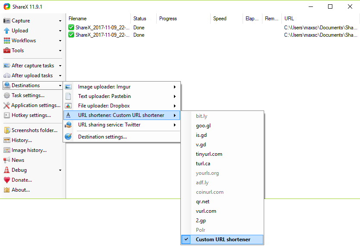This screenshot has width=360, height=246.
Task: Expand the Image uploader: Imgur submenu
Action: [x=122, y=87]
